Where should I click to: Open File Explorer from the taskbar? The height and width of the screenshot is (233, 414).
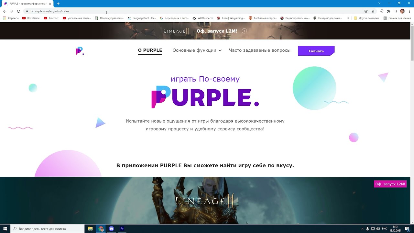tap(90, 229)
